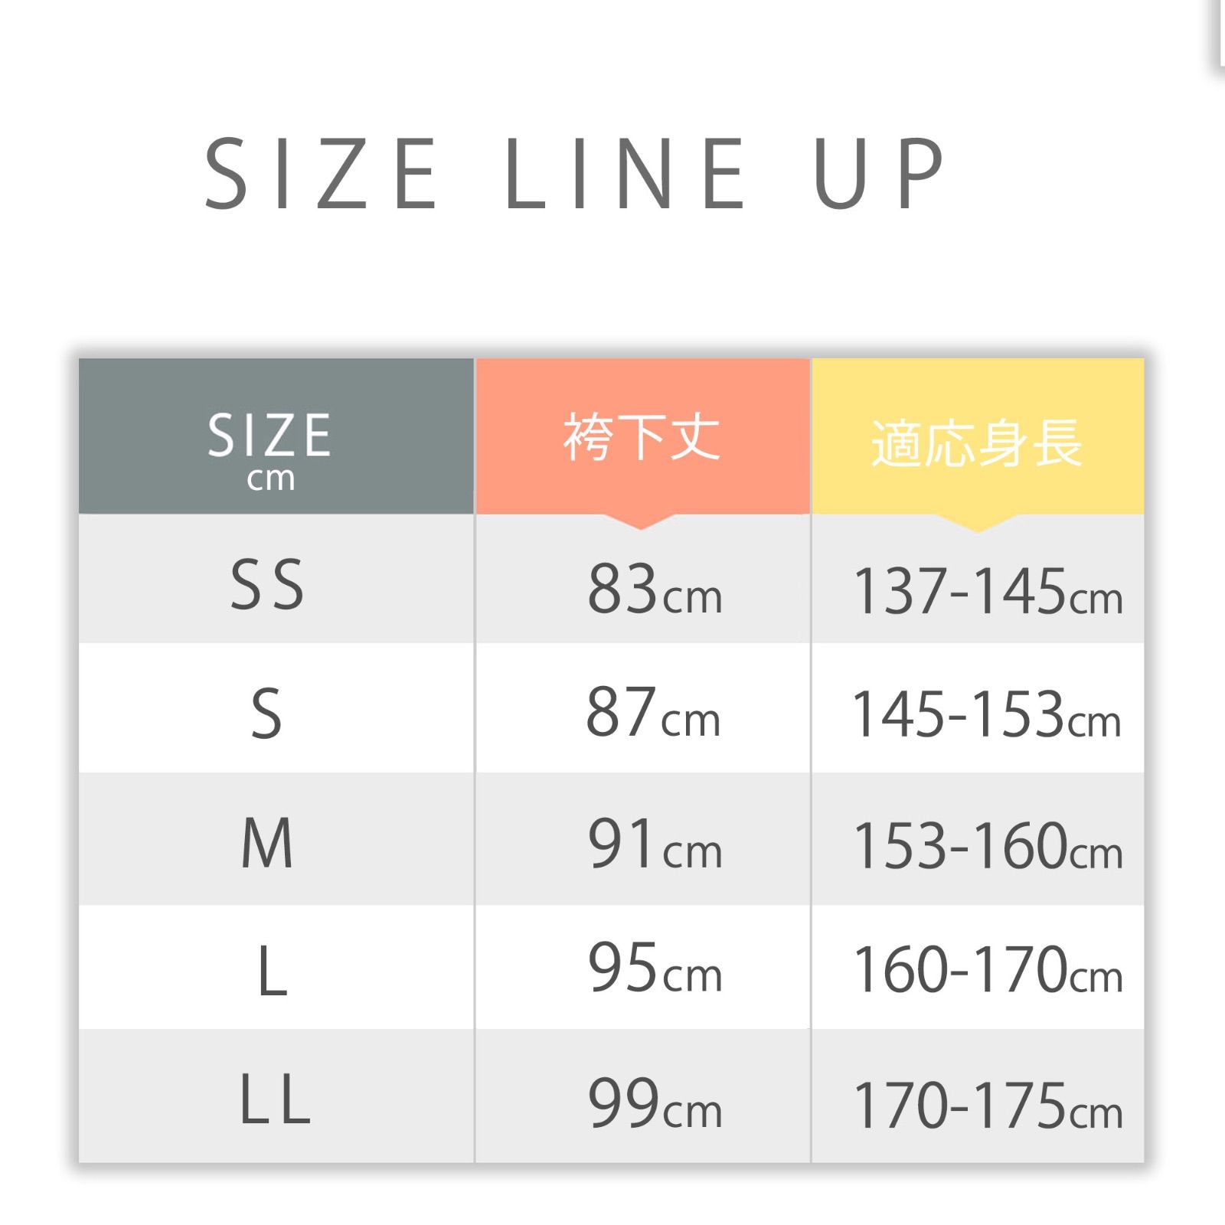Select the 145-153cm height cell
1225x1225 pixels.
coord(985,715)
